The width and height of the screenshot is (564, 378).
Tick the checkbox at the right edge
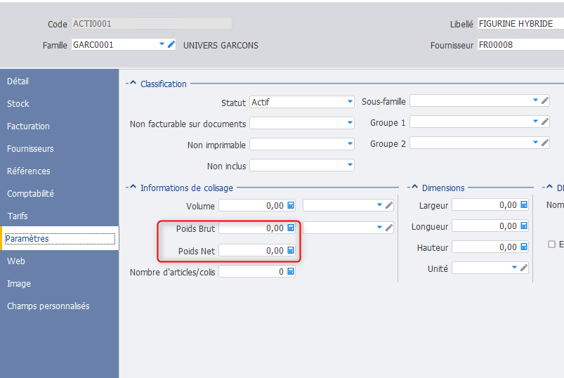(551, 245)
